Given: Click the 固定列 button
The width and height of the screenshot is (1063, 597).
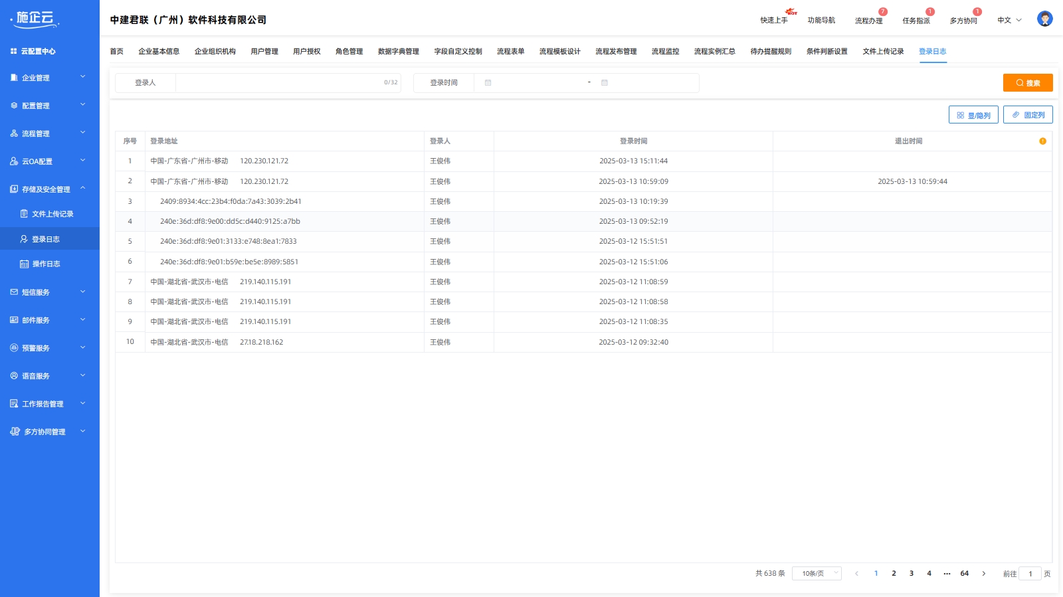Looking at the screenshot, I should pos(1028,115).
